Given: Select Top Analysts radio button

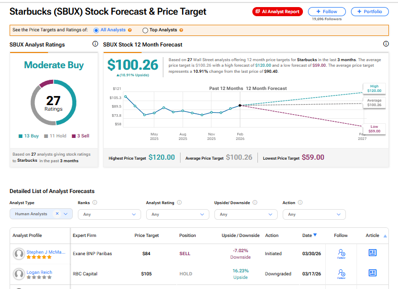Looking at the screenshot, I should point(146,30).
